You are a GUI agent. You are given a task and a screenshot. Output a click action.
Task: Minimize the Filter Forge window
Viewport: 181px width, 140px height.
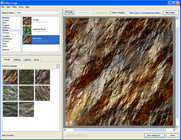(x=170, y=3)
